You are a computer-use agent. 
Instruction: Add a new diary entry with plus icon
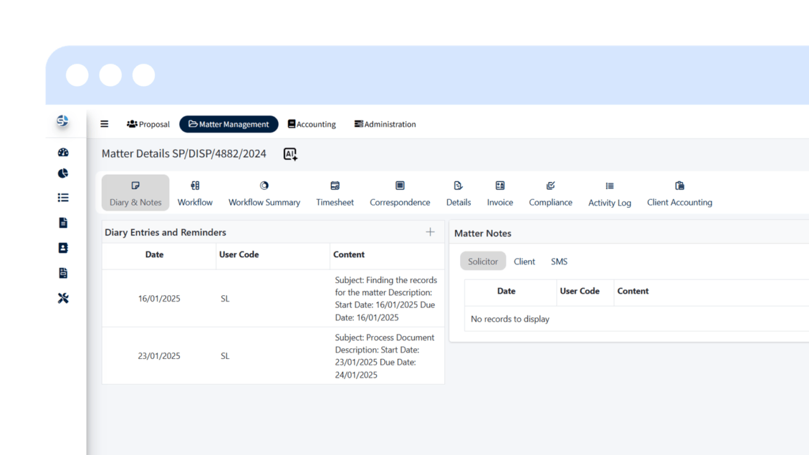(x=430, y=232)
